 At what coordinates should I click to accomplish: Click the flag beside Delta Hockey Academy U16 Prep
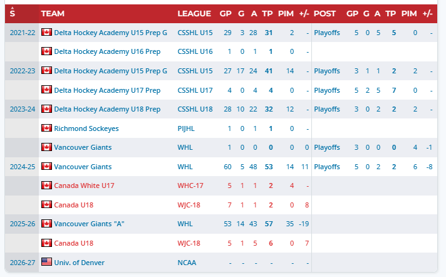[46, 51]
